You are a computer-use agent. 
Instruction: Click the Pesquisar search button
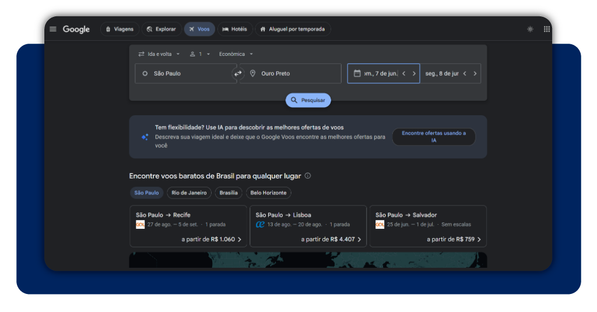click(308, 100)
